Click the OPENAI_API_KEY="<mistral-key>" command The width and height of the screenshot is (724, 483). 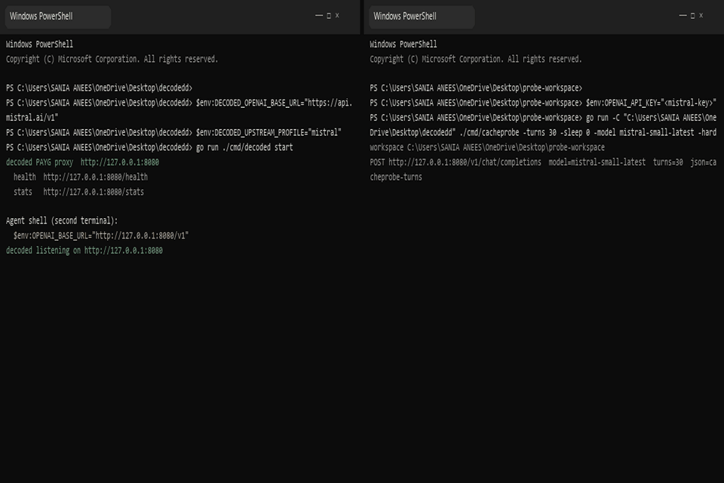pos(651,103)
